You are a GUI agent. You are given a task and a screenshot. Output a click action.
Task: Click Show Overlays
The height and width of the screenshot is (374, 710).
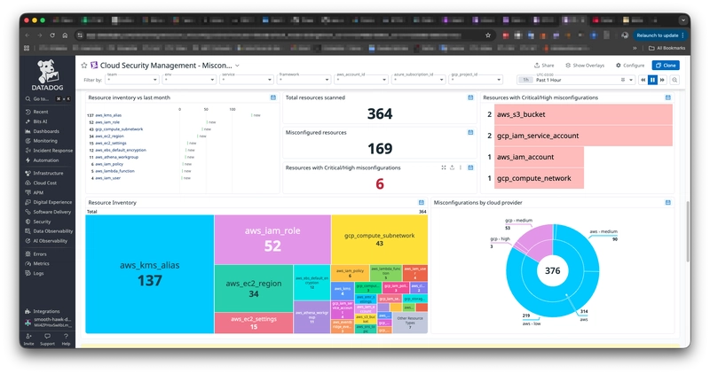pos(585,66)
